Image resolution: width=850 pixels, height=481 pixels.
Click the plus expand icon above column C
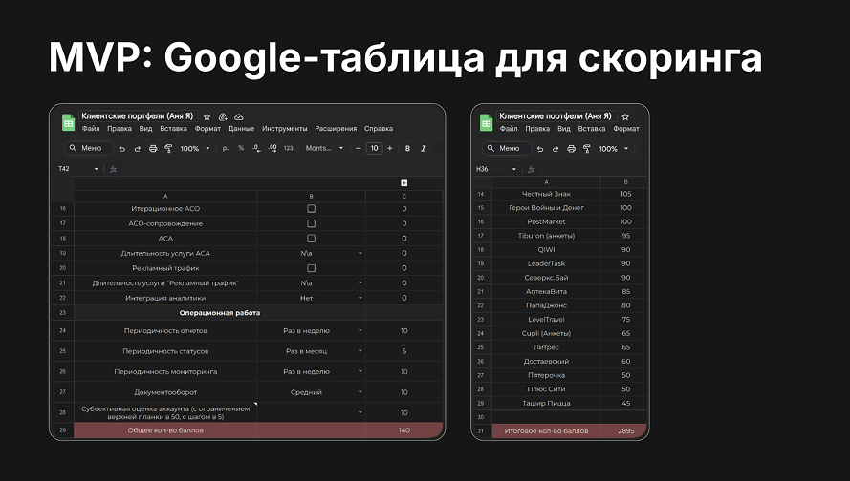pos(403,183)
